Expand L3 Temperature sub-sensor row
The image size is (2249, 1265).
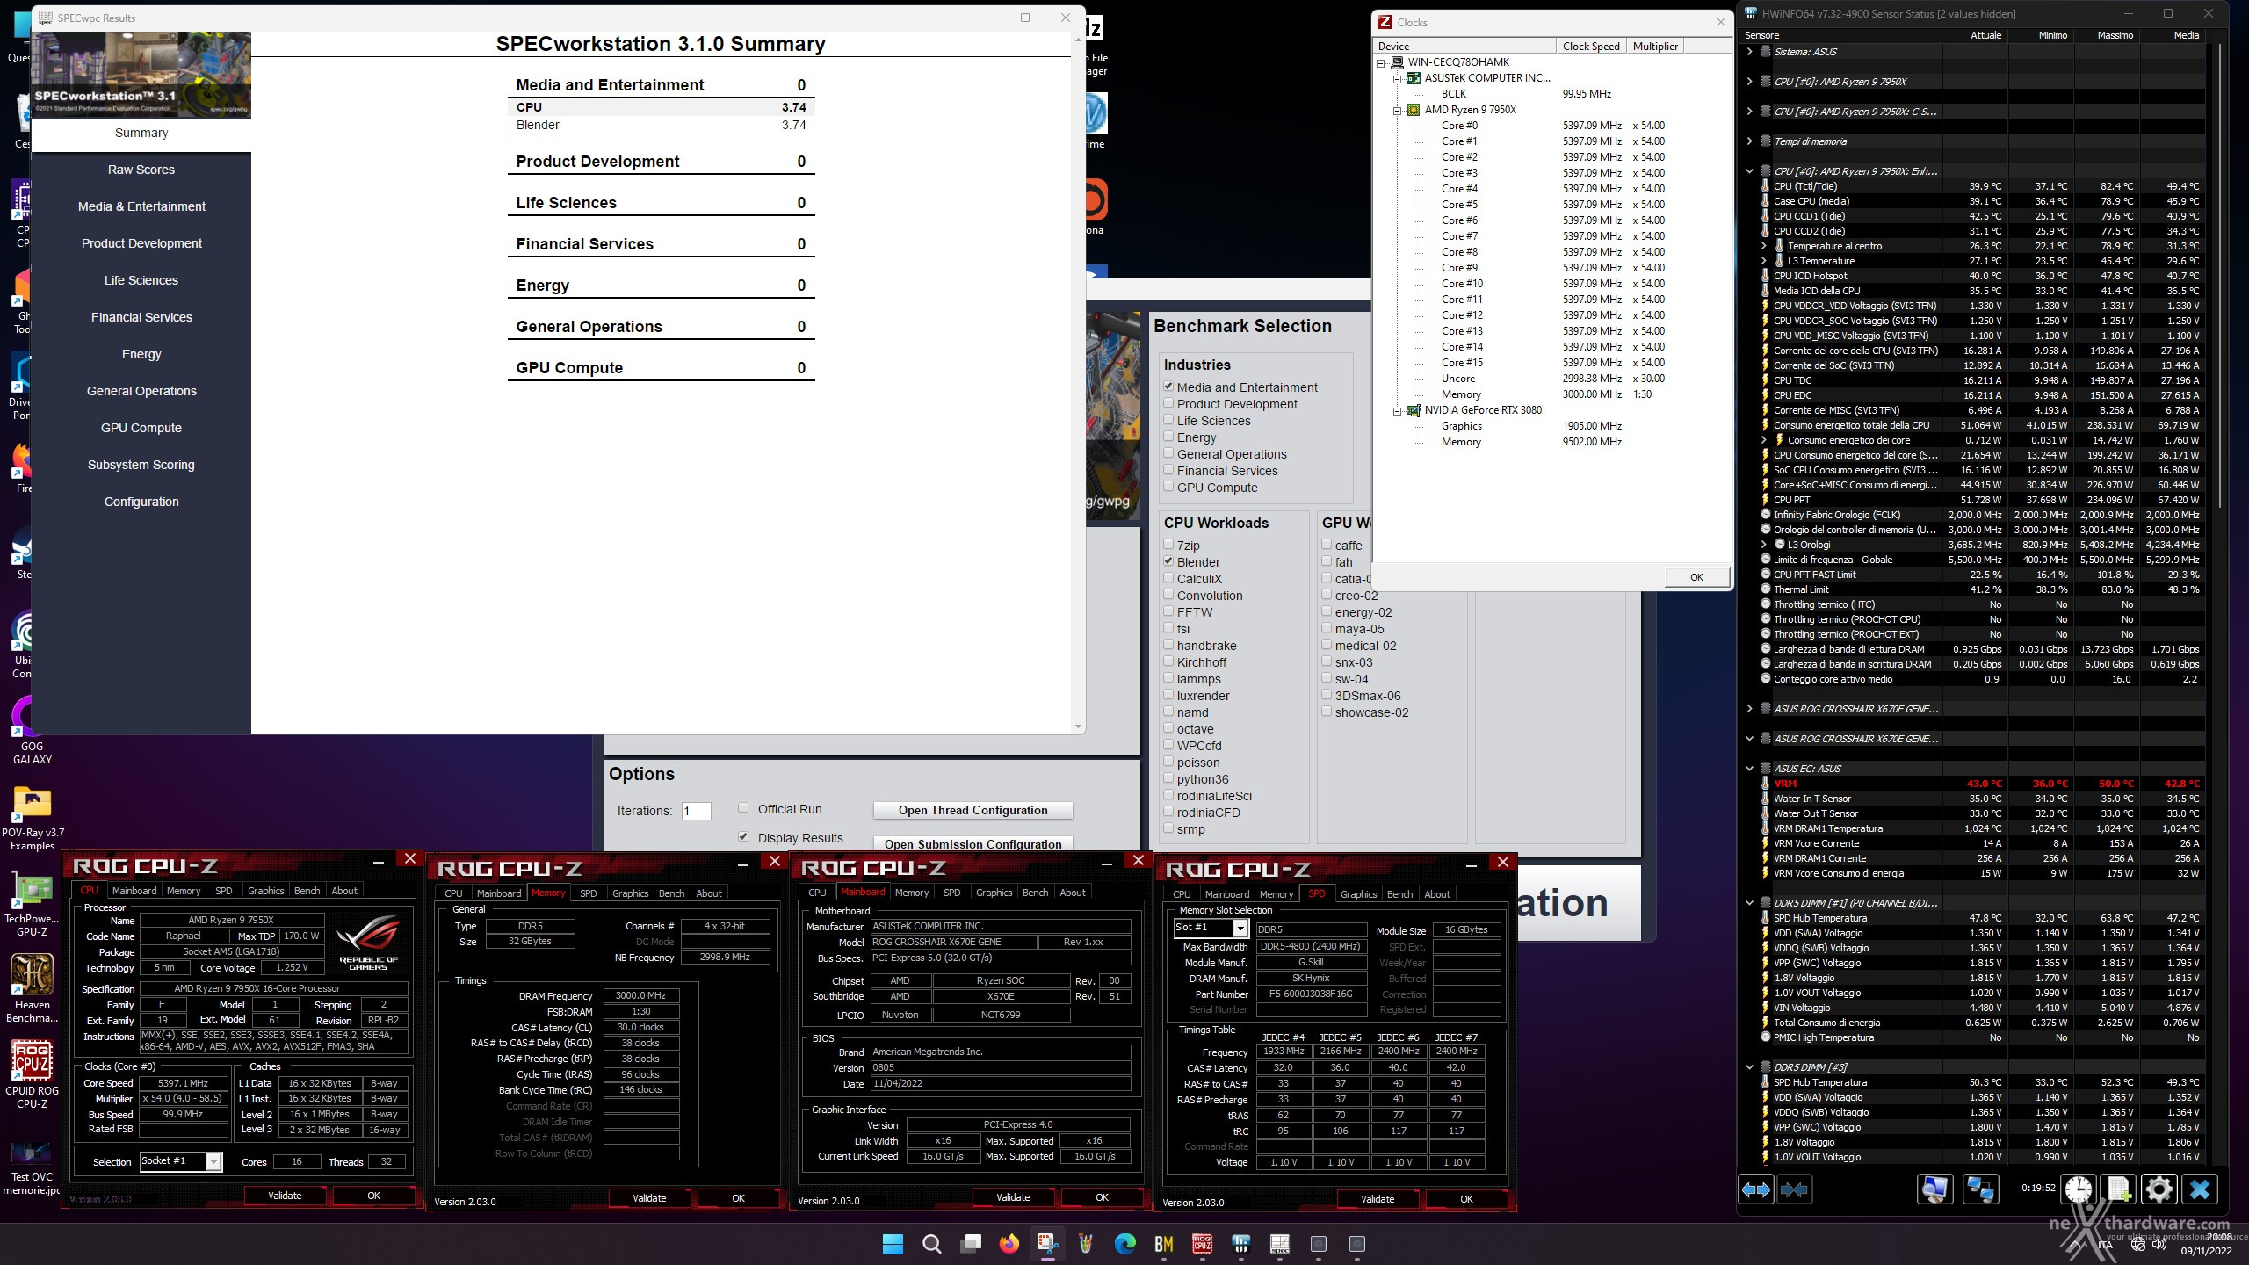[x=1763, y=261]
